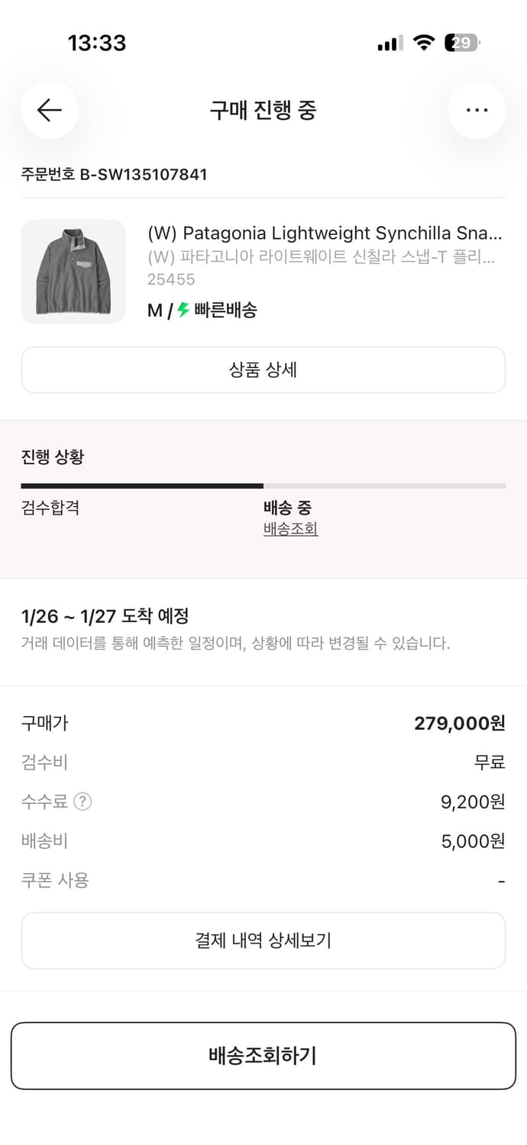Image resolution: width=527 pixels, height=1145 pixels.
Task: Tap the 배송조회 tracking link under 배송 중
Action: point(290,528)
